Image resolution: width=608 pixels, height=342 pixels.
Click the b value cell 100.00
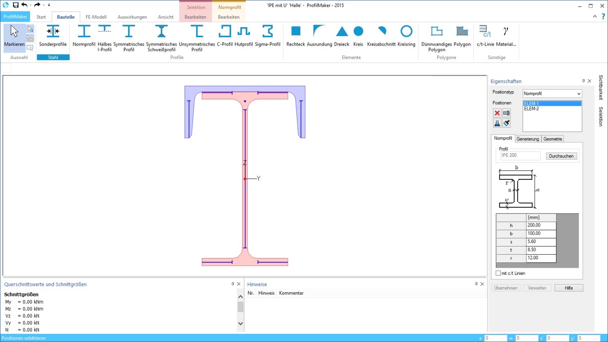pos(541,233)
